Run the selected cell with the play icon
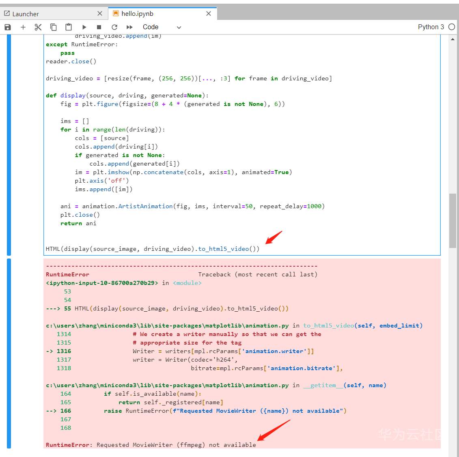 [84, 27]
